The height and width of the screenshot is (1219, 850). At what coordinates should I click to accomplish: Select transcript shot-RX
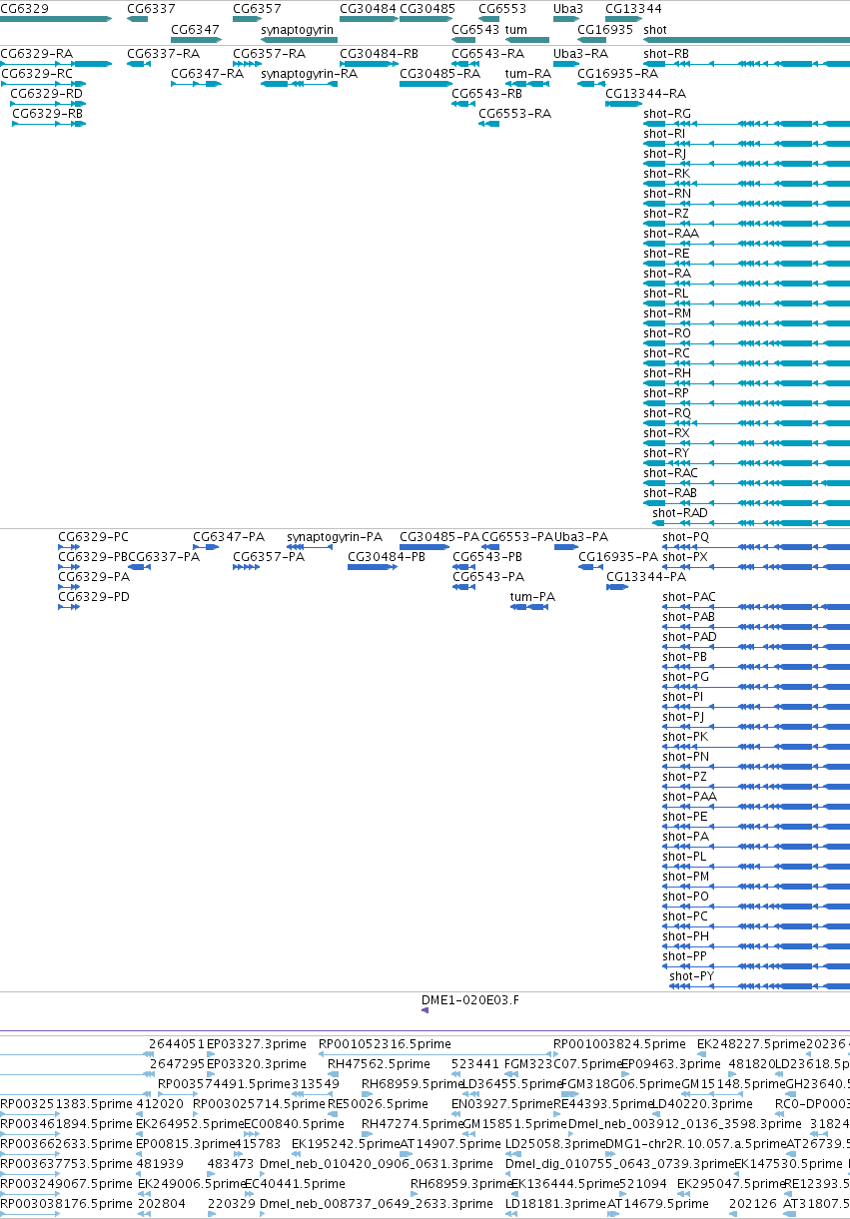[667, 432]
